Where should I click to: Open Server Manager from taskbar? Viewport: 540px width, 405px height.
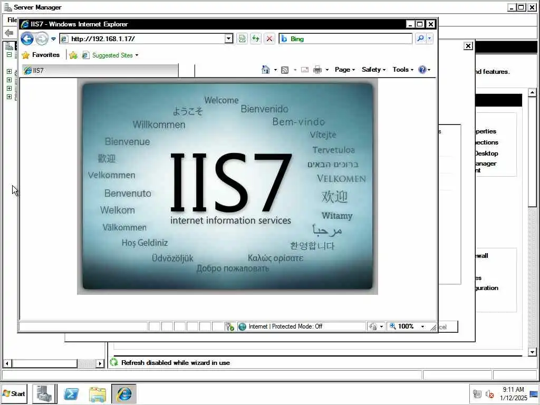pos(44,393)
